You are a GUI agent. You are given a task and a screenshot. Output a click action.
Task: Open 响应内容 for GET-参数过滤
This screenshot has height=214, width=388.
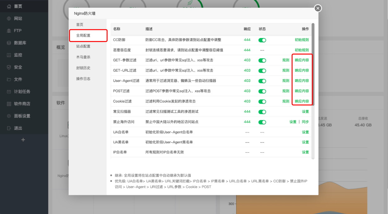tap(302, 60)
